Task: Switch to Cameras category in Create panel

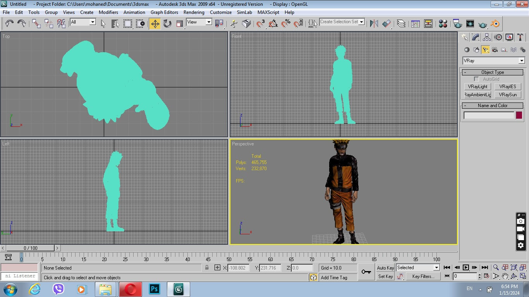Action: [x=495, y=50]
